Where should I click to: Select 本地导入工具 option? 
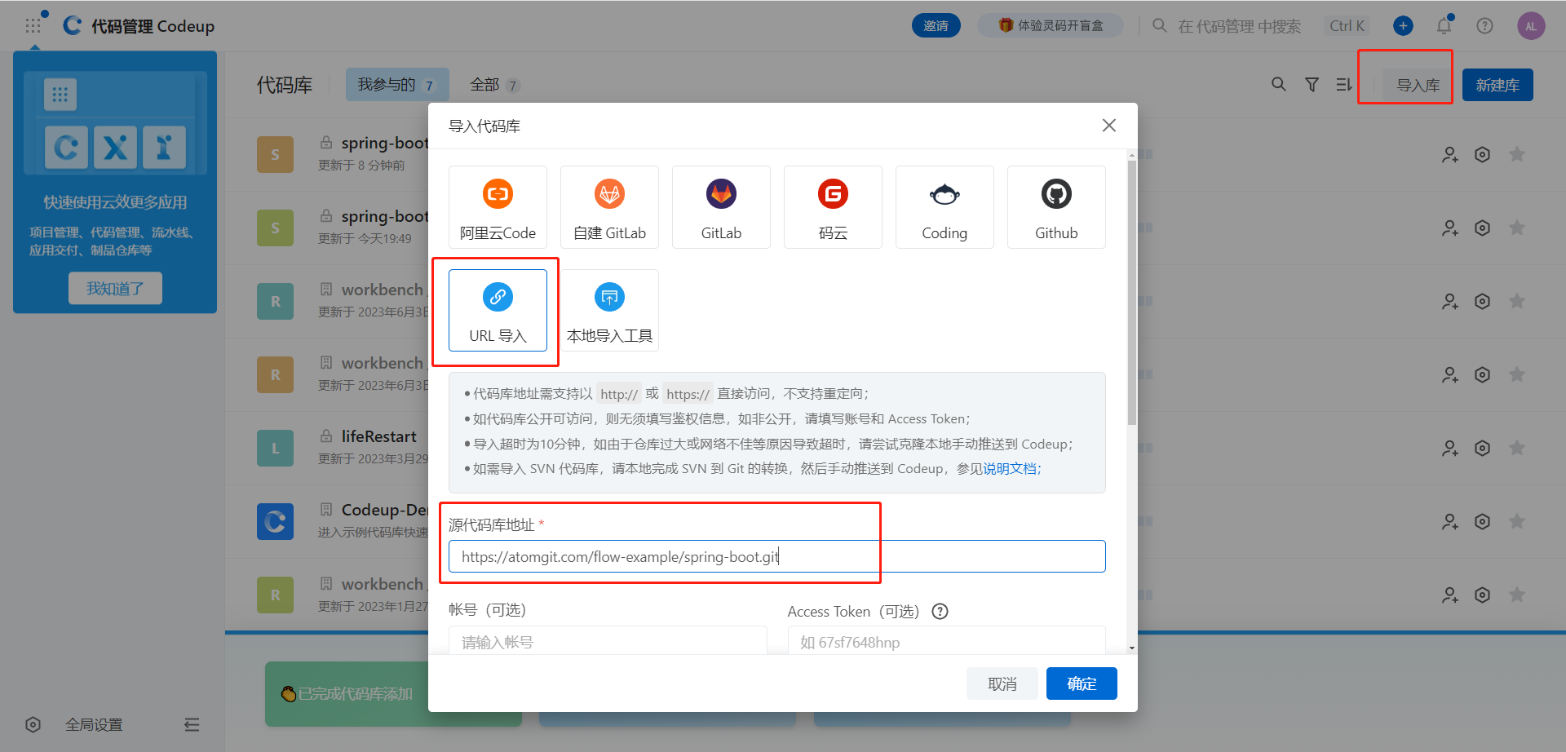tap(609, 310)
